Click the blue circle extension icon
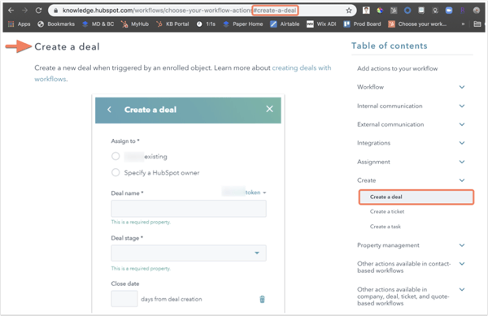The height and width of the screenshot is (316, 488). pyautogui.click(x=407, y=11)
